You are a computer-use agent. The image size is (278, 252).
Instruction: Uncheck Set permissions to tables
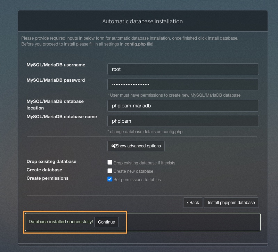110,179
